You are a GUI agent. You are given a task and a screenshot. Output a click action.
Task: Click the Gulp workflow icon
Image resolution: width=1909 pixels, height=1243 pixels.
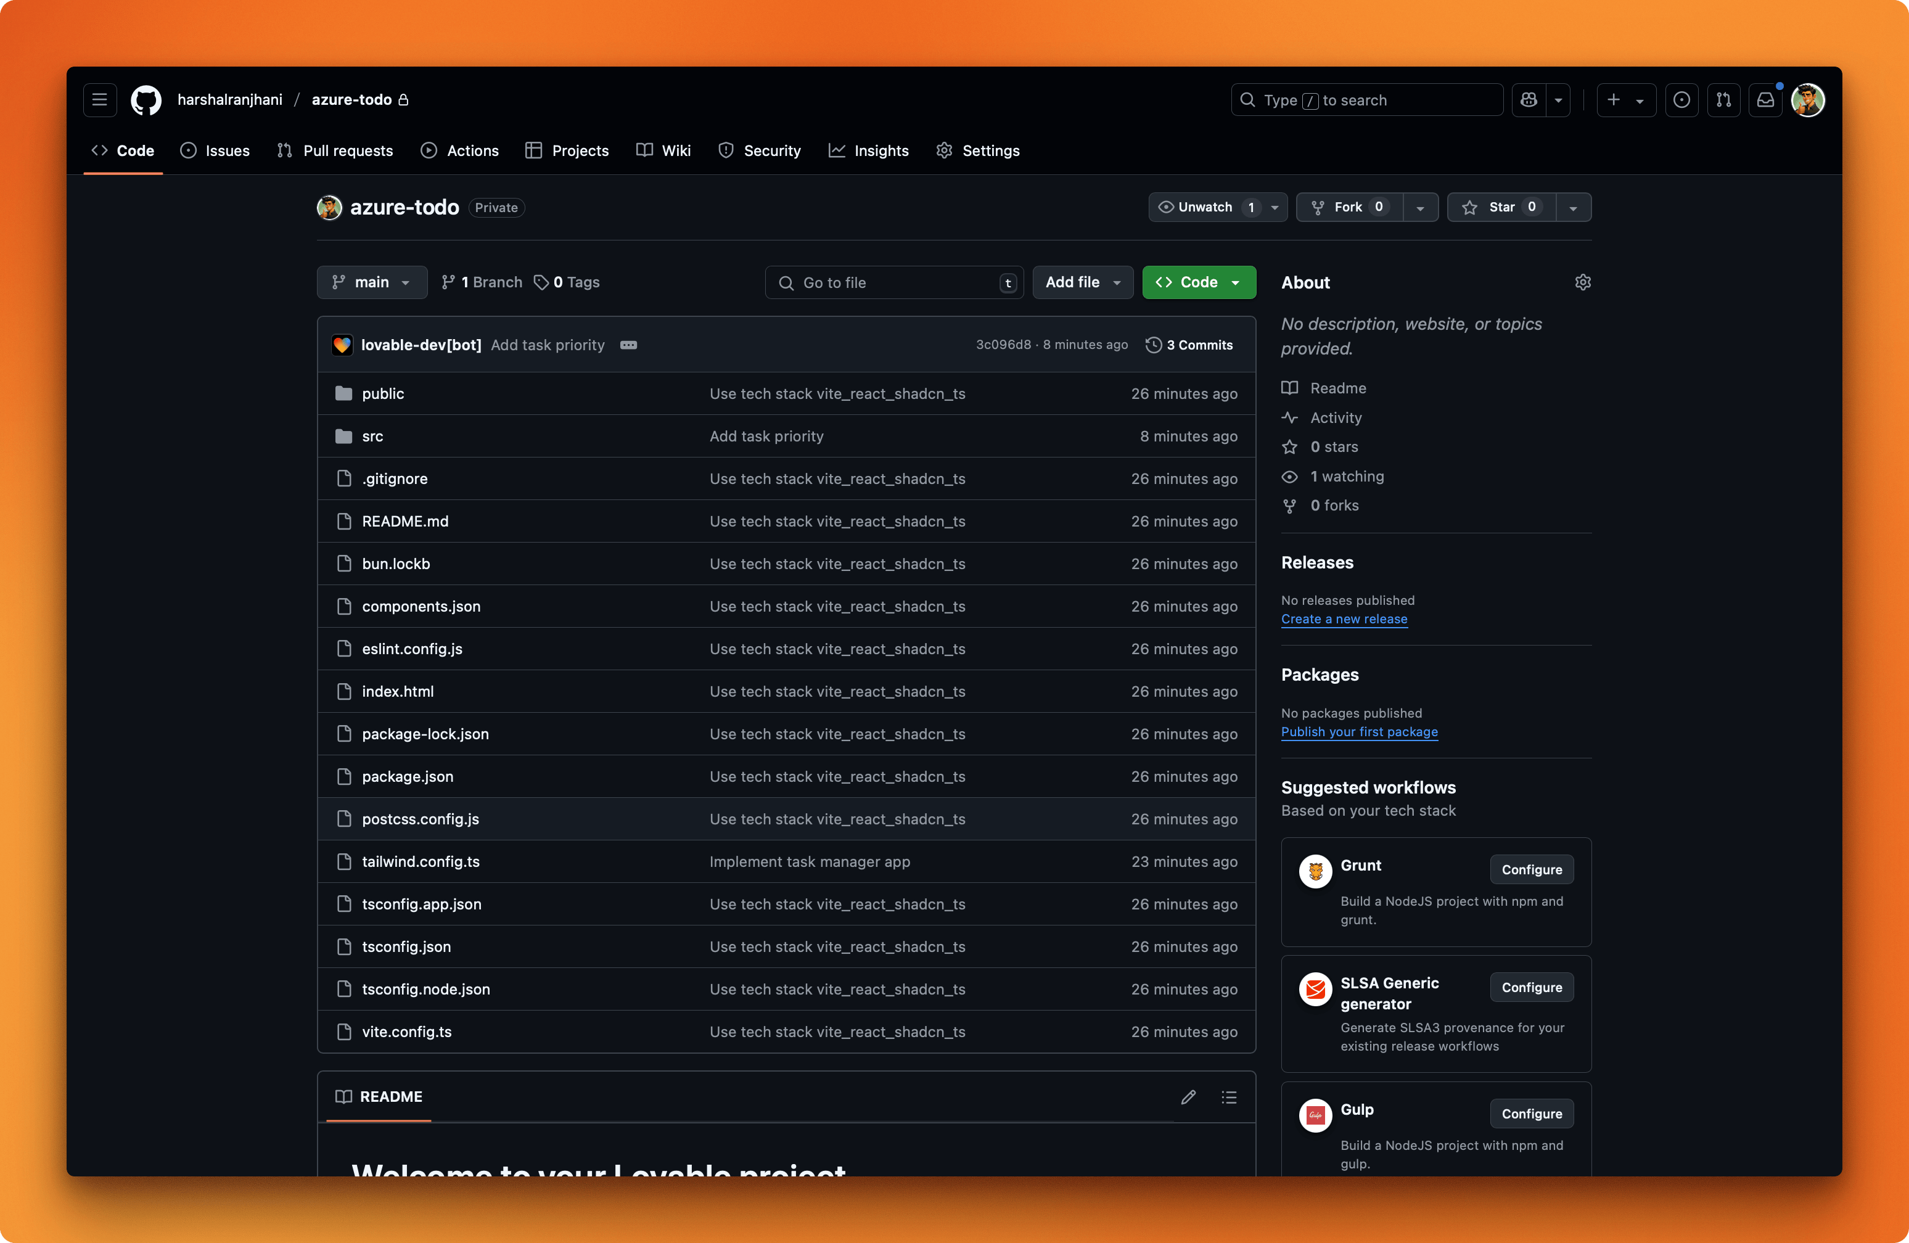1315,1115
